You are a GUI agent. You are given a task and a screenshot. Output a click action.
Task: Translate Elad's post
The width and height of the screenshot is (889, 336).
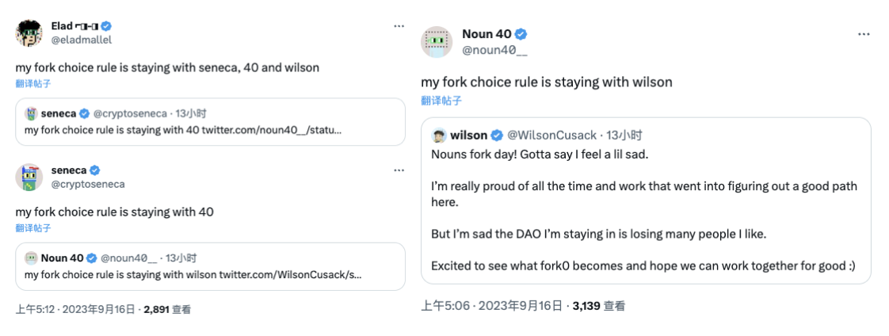[x=32, y=83]
